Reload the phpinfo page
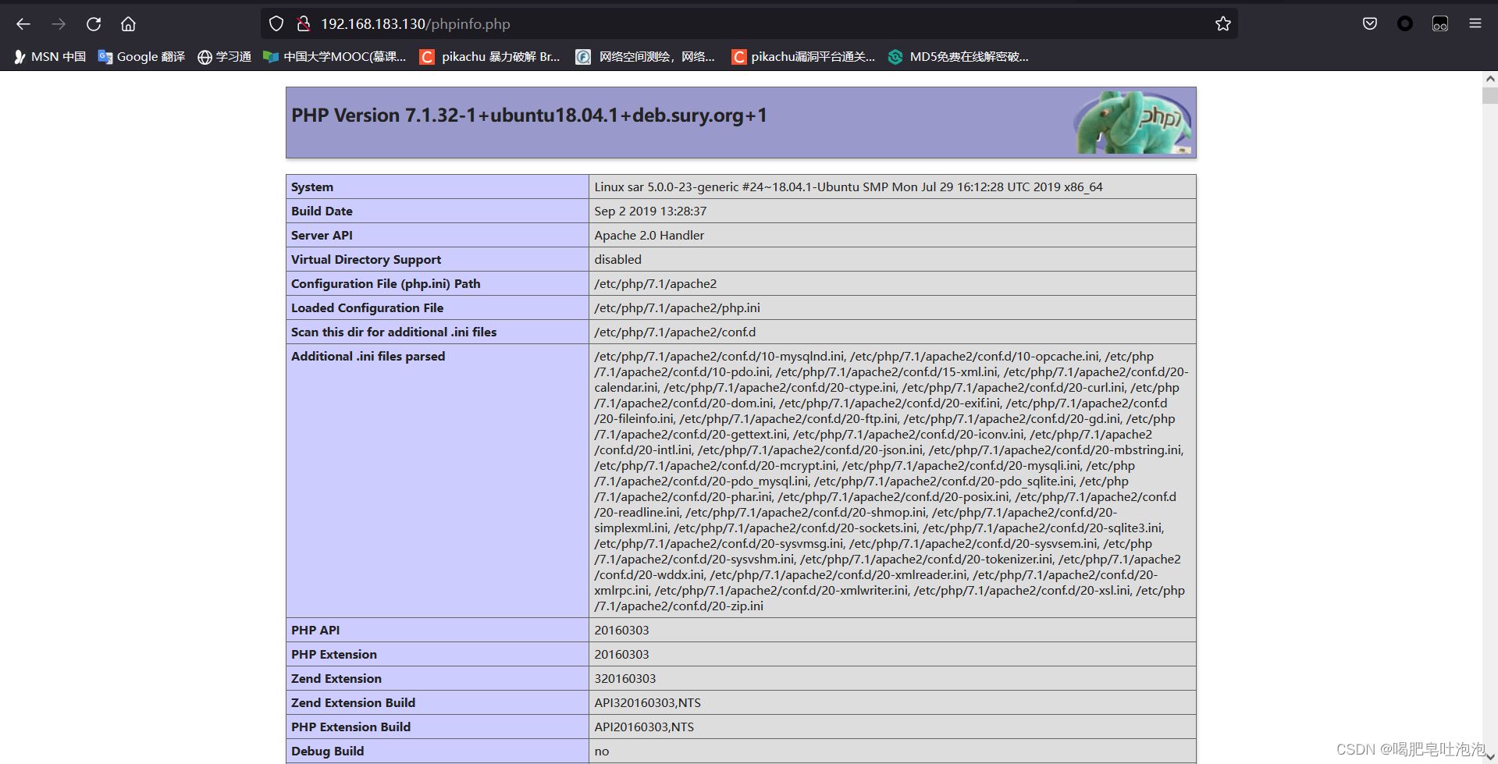The image size is (1498, 764). click(x=94, y=23)
